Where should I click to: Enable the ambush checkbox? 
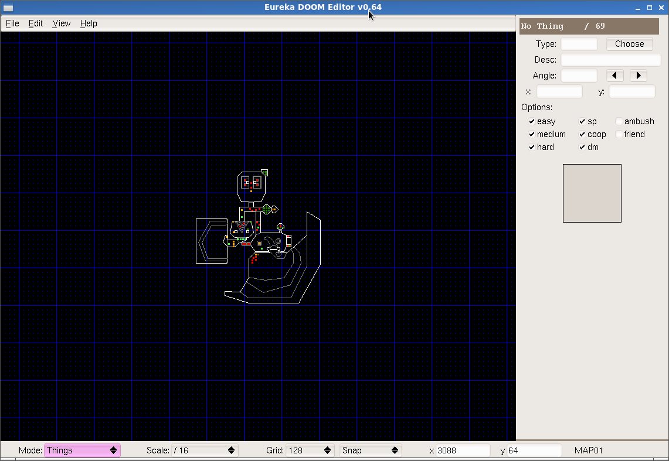(619, 121)
